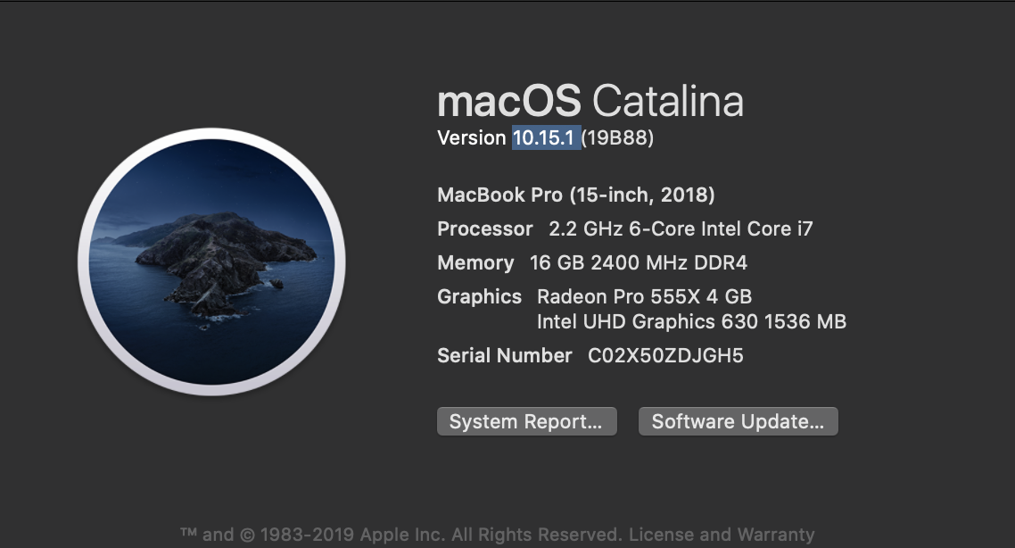
Task: Open the License and Warranty link
Action: pyautogui.click(x=722, y=535)
